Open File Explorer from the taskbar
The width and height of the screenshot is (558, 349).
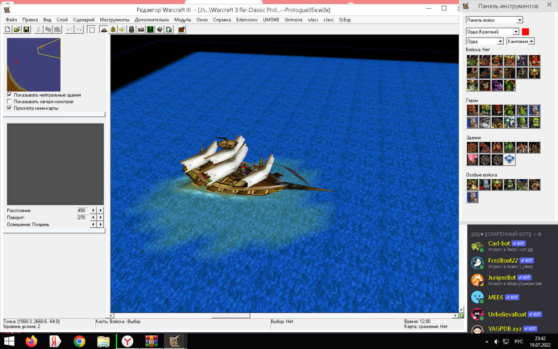click(103, 341)
